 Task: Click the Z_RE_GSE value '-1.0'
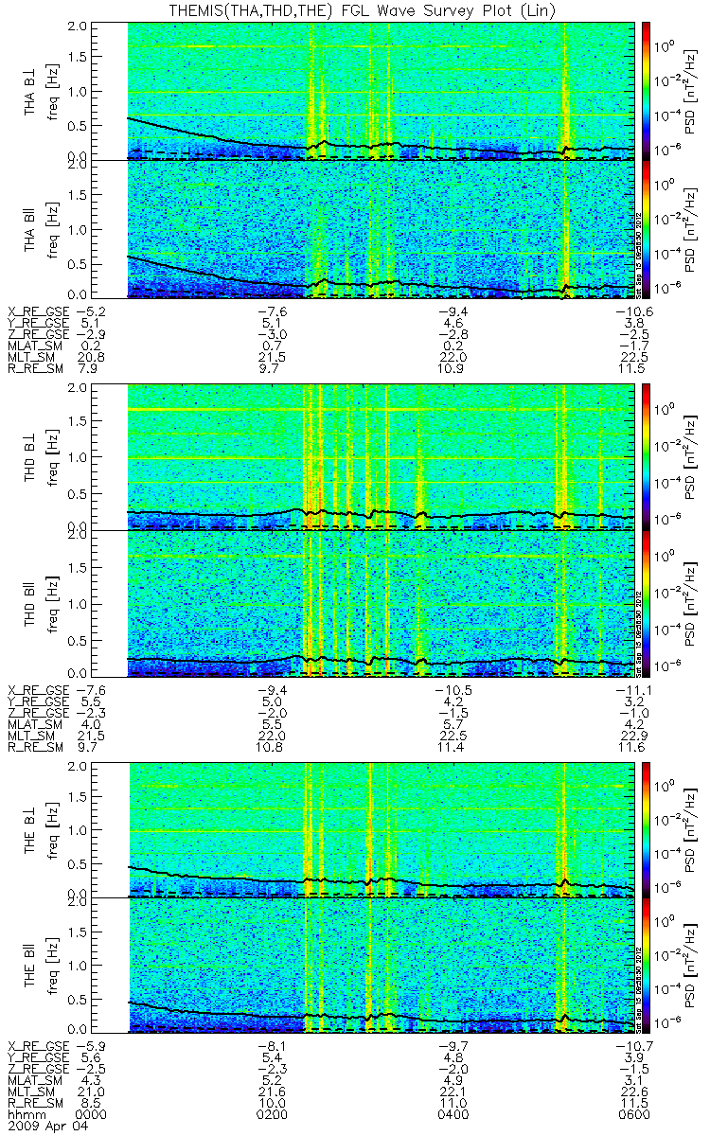click(636, 714)
